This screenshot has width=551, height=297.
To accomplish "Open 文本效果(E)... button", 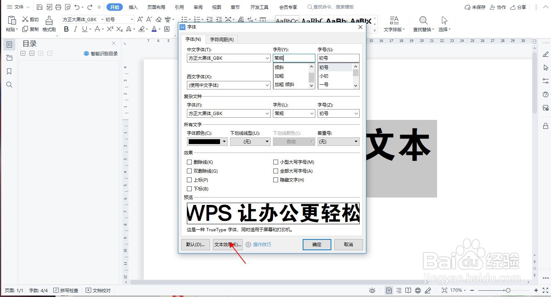I will point(228,245).
